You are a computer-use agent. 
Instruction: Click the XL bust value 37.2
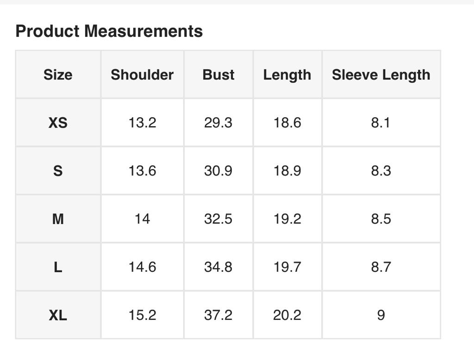(x=218, y=315)
